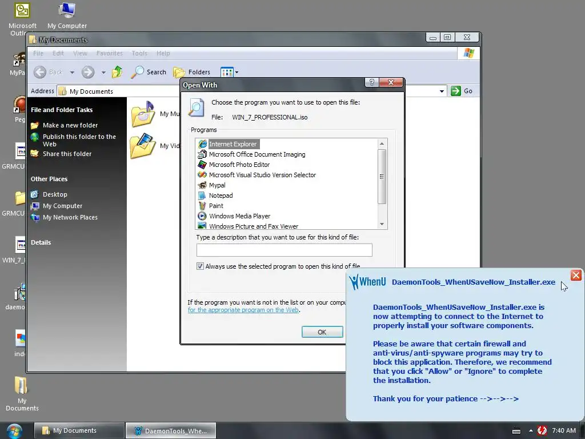Click program list scroll down arrow
Viewport: 585px width, 439px height.
382,224
